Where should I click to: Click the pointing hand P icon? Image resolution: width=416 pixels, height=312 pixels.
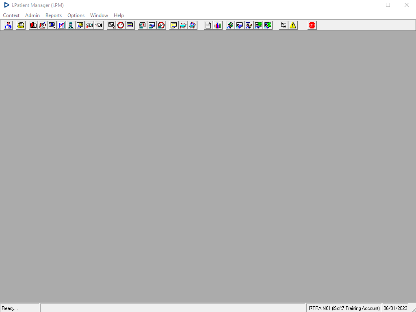[99, 25]
